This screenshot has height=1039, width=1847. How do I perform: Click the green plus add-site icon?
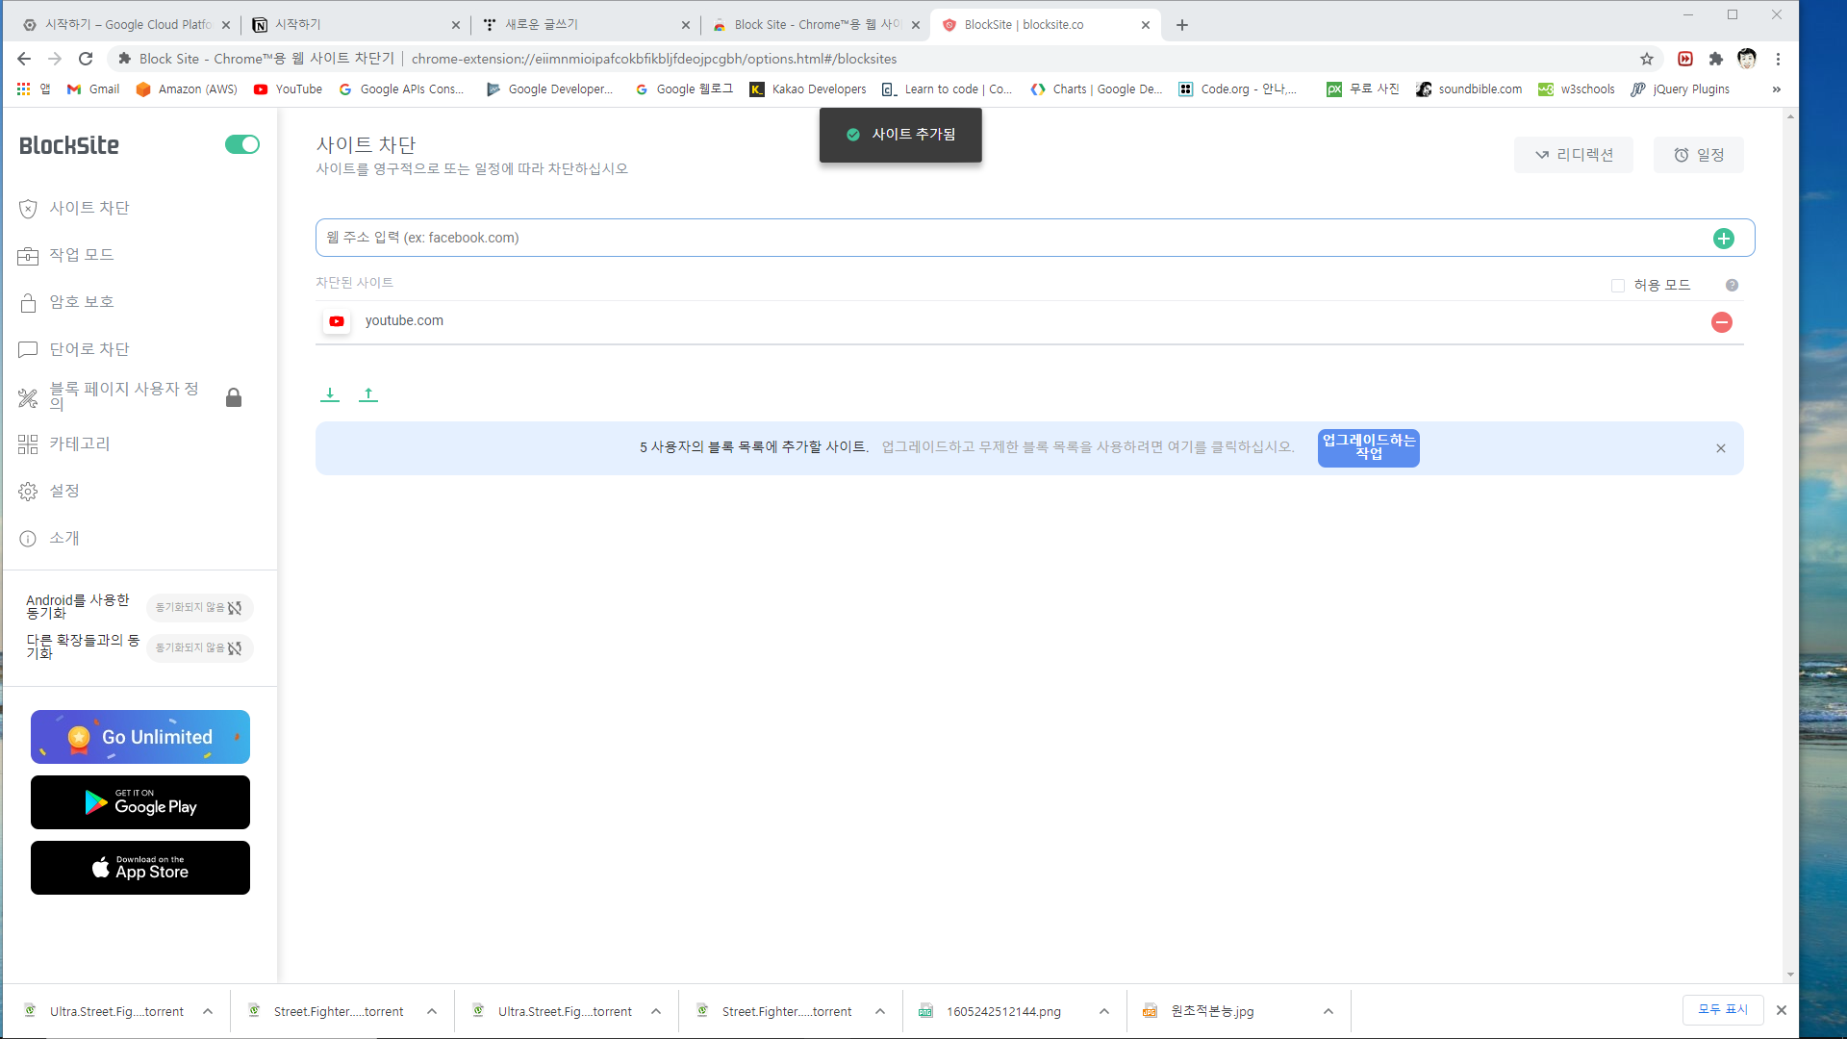[x=1723, y=239]
